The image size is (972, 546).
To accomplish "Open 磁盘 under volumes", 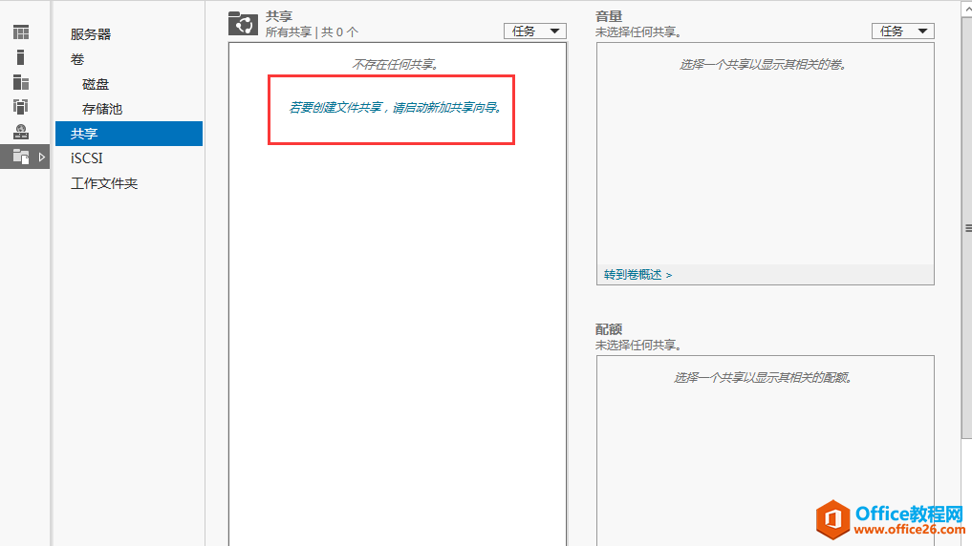I will (x=96, y=84).
